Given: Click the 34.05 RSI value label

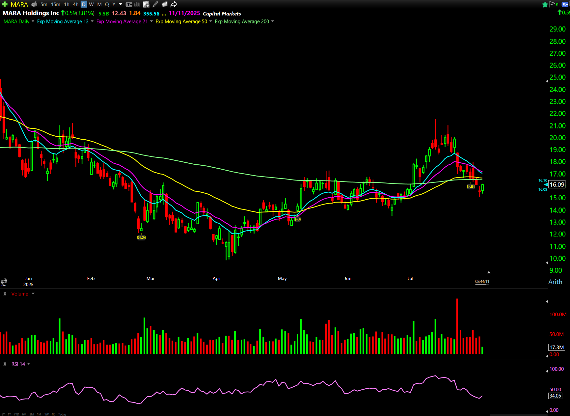Looking at the screenshot, I should point(555,396).
